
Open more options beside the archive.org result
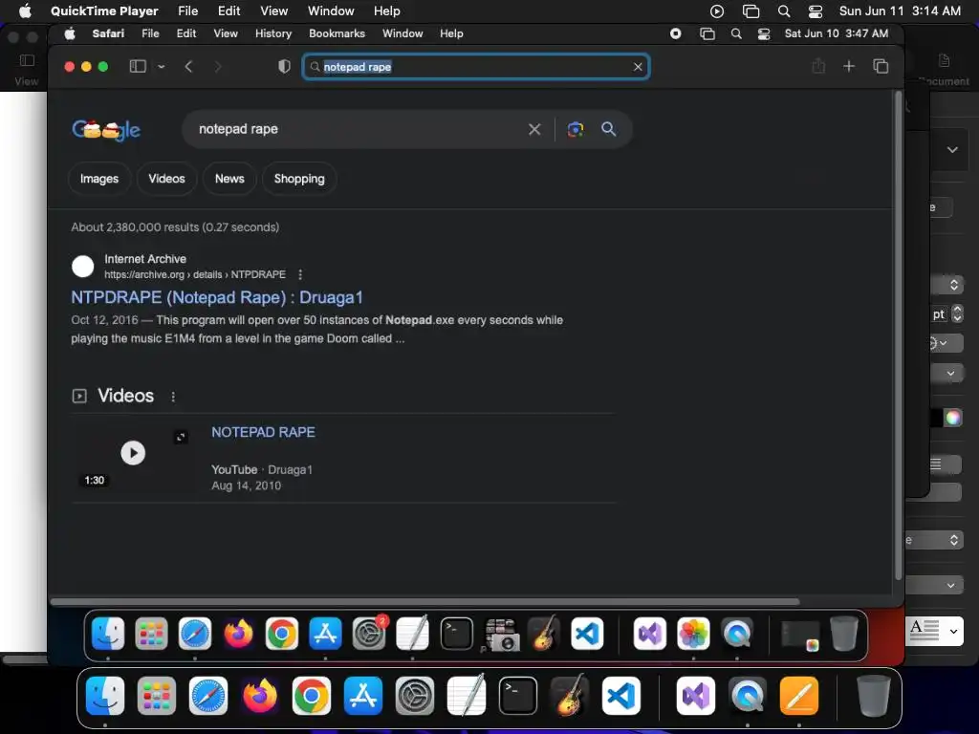point(300,274)
